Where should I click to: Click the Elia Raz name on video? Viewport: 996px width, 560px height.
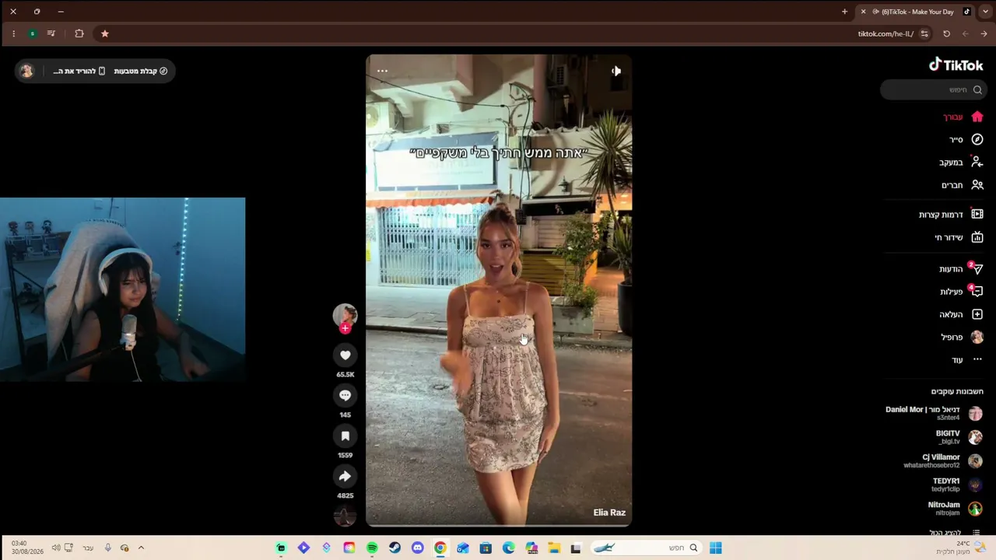[609, 513]
